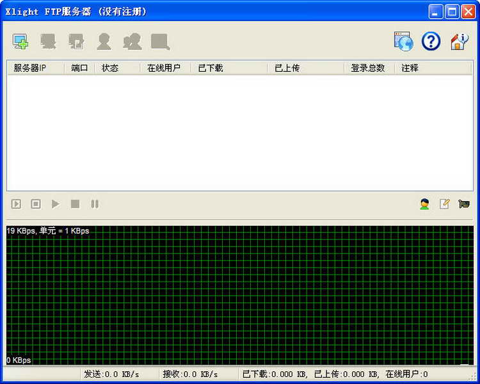Sort by 在线用户 column header
This screenshot has width=480, height=384.
166,68
